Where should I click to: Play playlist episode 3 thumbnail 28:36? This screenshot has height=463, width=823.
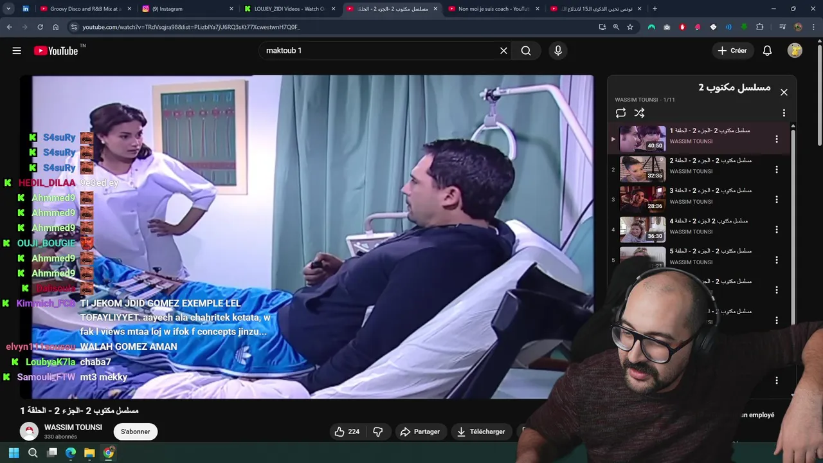click(x=642, y=199)
